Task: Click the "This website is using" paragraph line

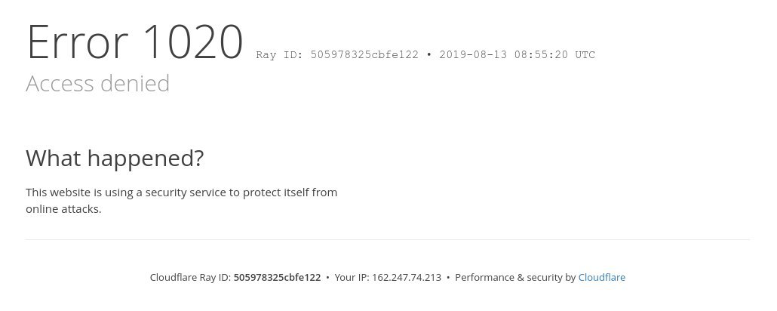Action: pos(181,192)
